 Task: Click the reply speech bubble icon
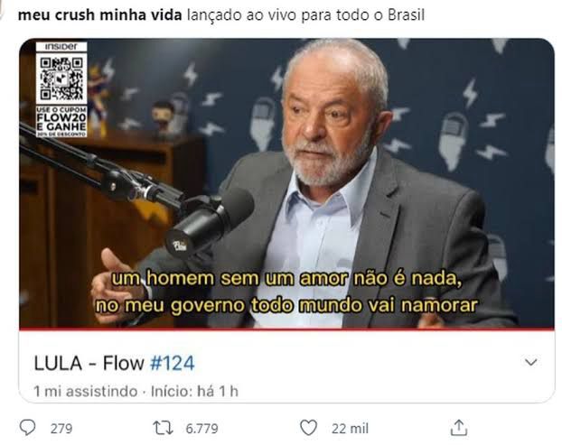(x=27, y=428)
